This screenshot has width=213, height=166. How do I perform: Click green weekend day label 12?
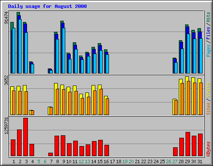pyautogui.click(x=81, y=161)
